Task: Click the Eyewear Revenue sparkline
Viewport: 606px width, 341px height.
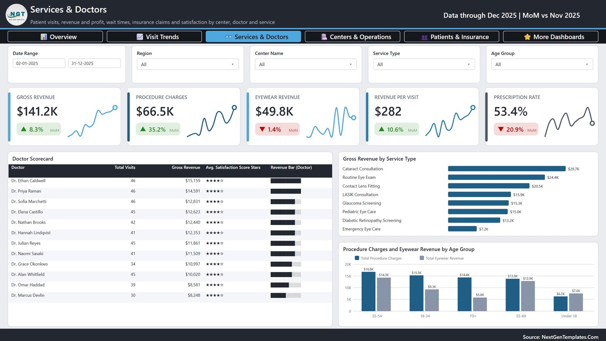Action: [331, 121]
